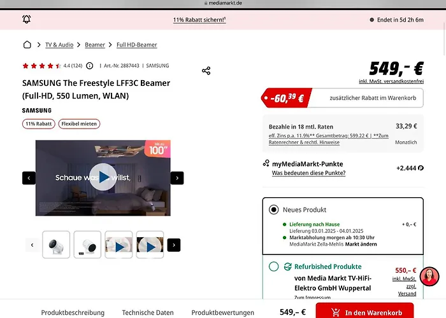Open the Full HD-Beamer breadcrumb
The width and height of the screenshot is (446, 318).
[136, 45]
